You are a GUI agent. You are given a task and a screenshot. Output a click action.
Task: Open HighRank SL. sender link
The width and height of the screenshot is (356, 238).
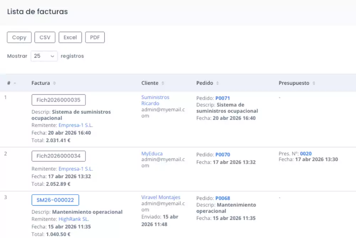coord(74,219)
